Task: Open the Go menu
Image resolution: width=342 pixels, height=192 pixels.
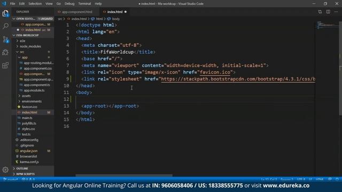Action: click(x=58, y=4)
